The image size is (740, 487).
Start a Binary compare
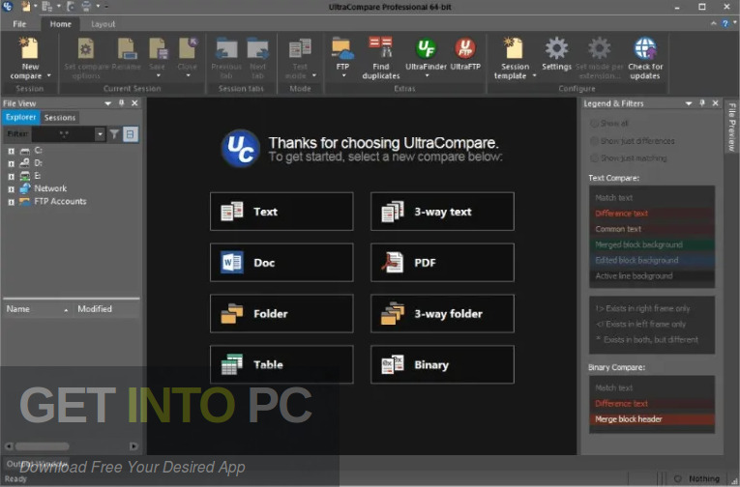coord(442,364)
